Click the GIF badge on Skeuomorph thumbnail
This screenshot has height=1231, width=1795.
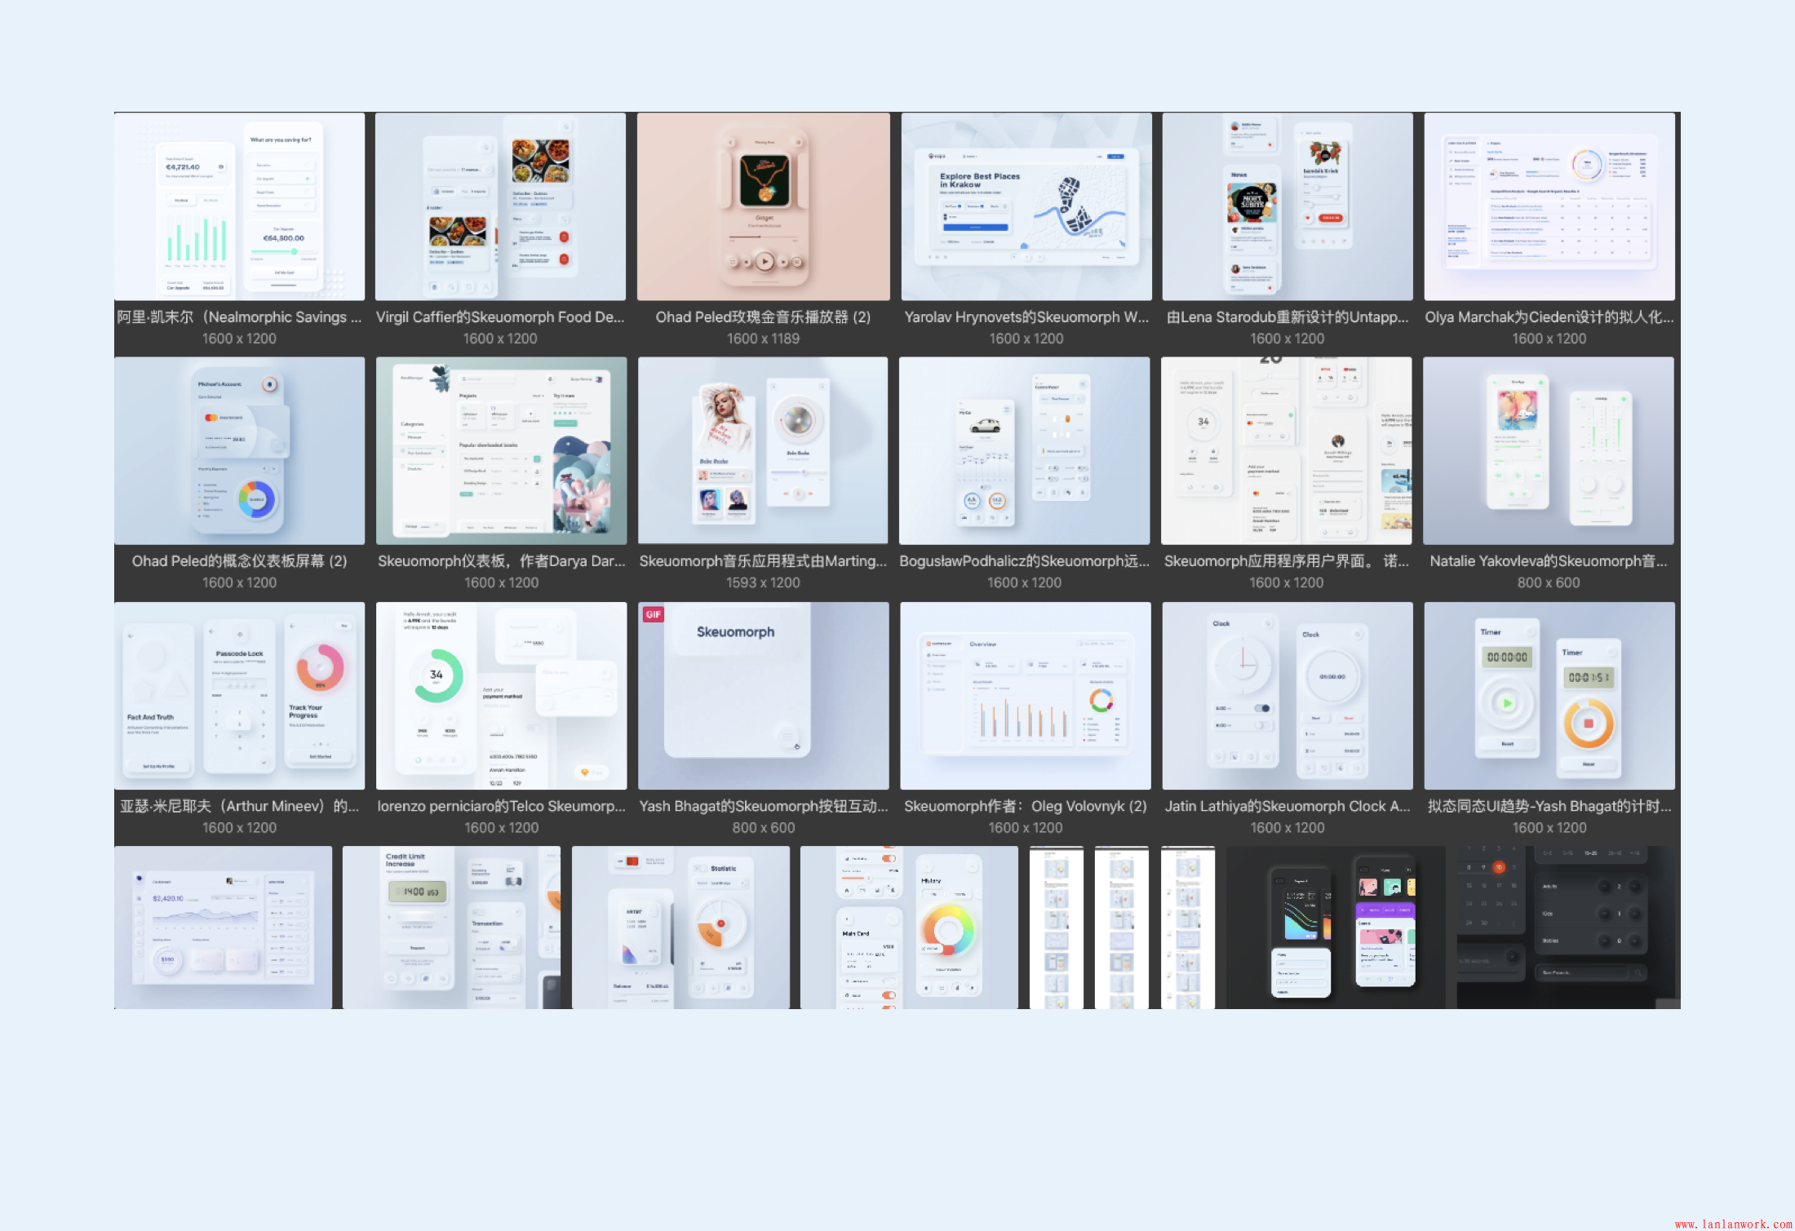click(x=654, y=614)
